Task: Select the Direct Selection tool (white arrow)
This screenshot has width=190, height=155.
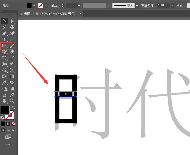Action: click(x=12, y=21)
